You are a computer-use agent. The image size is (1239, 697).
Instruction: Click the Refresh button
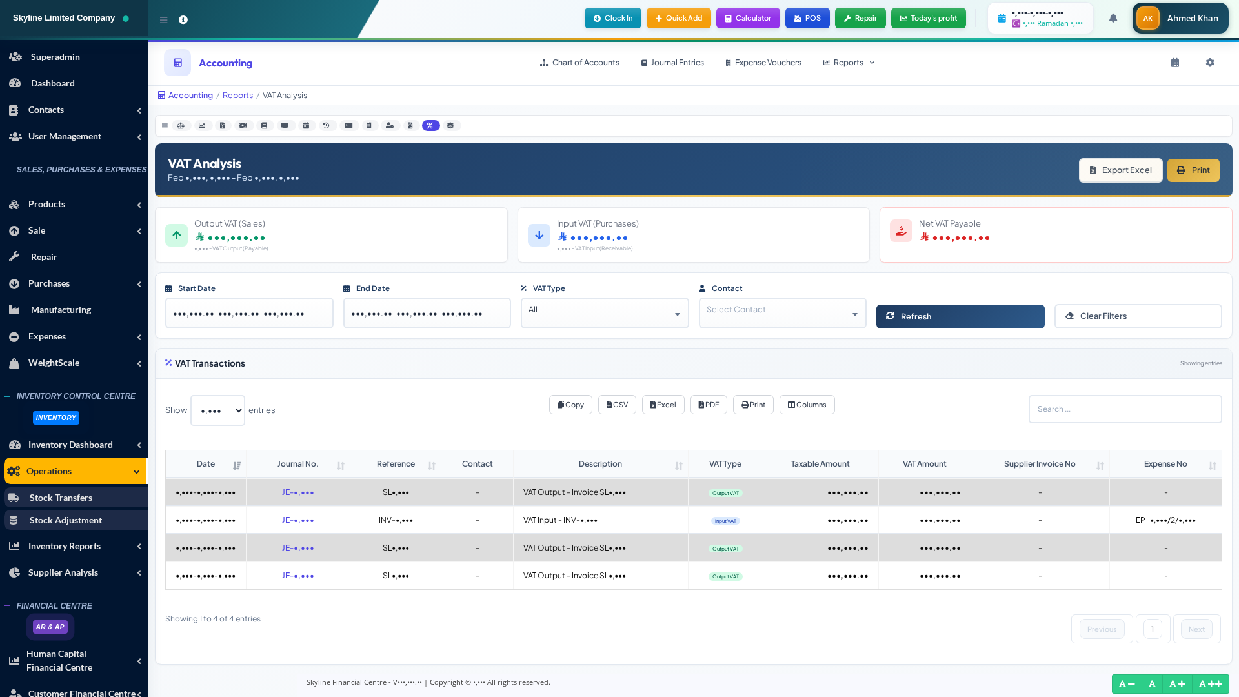[960, 316]
